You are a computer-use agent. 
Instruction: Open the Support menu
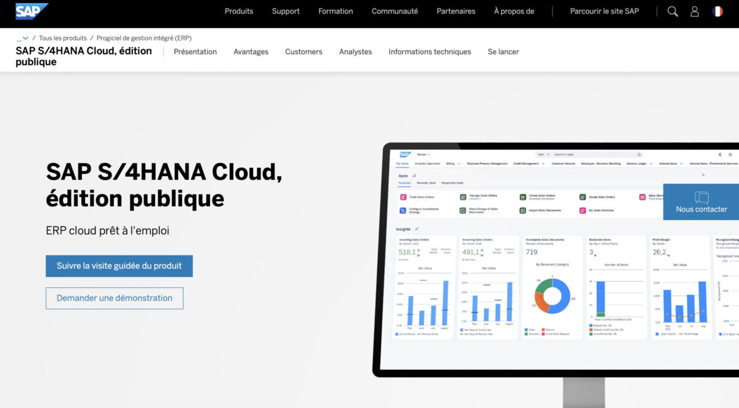pyautogui.click(x=286, y=11)
